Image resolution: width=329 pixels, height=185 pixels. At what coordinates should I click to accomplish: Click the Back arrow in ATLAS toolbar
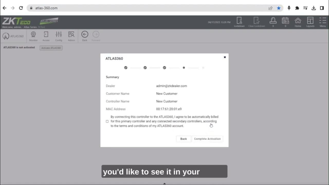pyautogui.click(x=85, y=35)
